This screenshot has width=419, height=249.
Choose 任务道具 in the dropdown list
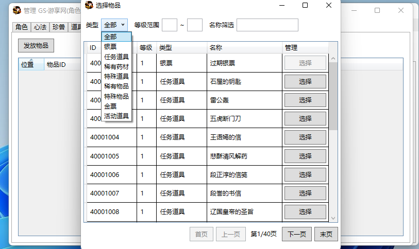tap(116, 57)
